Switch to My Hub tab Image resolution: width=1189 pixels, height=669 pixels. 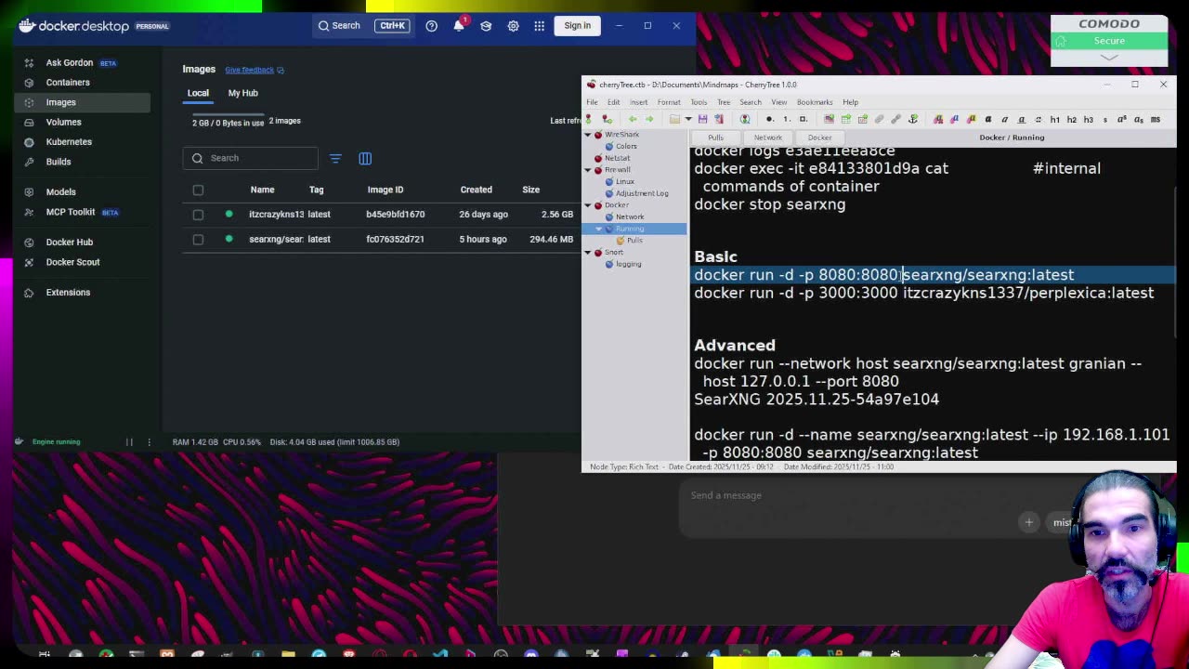pyautogui.click(x=243, y=93)
